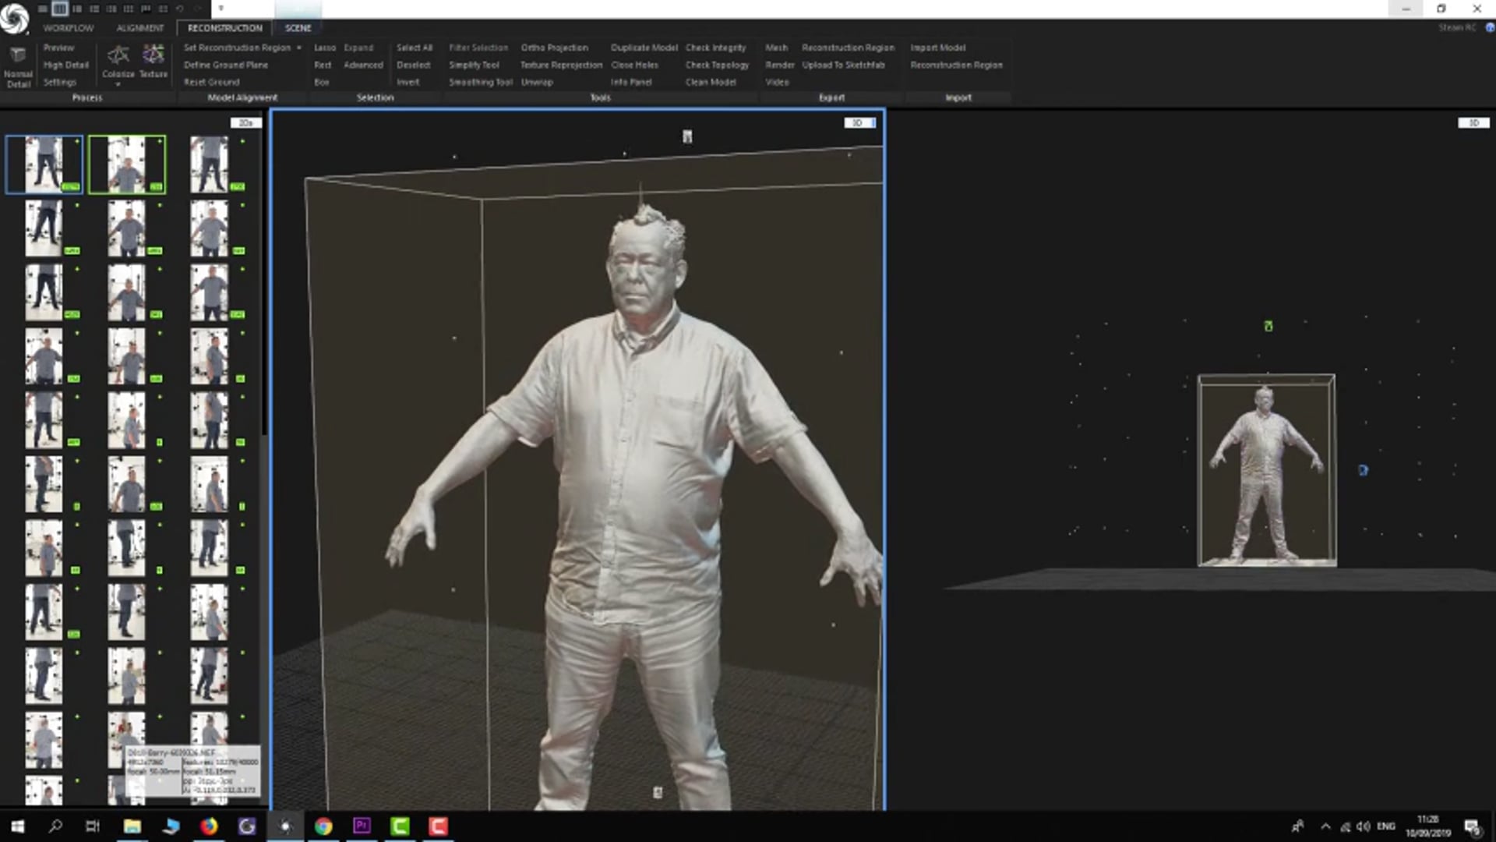Open Task View from the taskbar
Screen dimensions: 1496x842
point(93,826)
